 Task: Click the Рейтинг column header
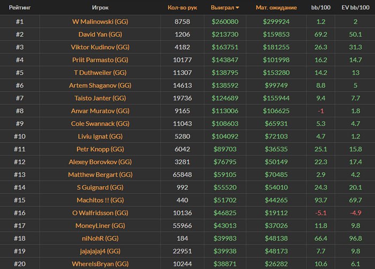click(x=19, y=8)
